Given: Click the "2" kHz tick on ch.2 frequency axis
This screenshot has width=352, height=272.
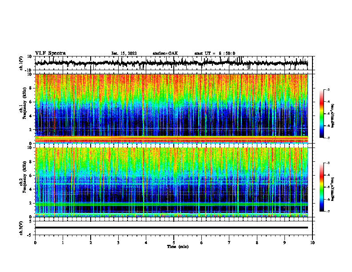Looking at the screenshot, I should click(31, 203).
